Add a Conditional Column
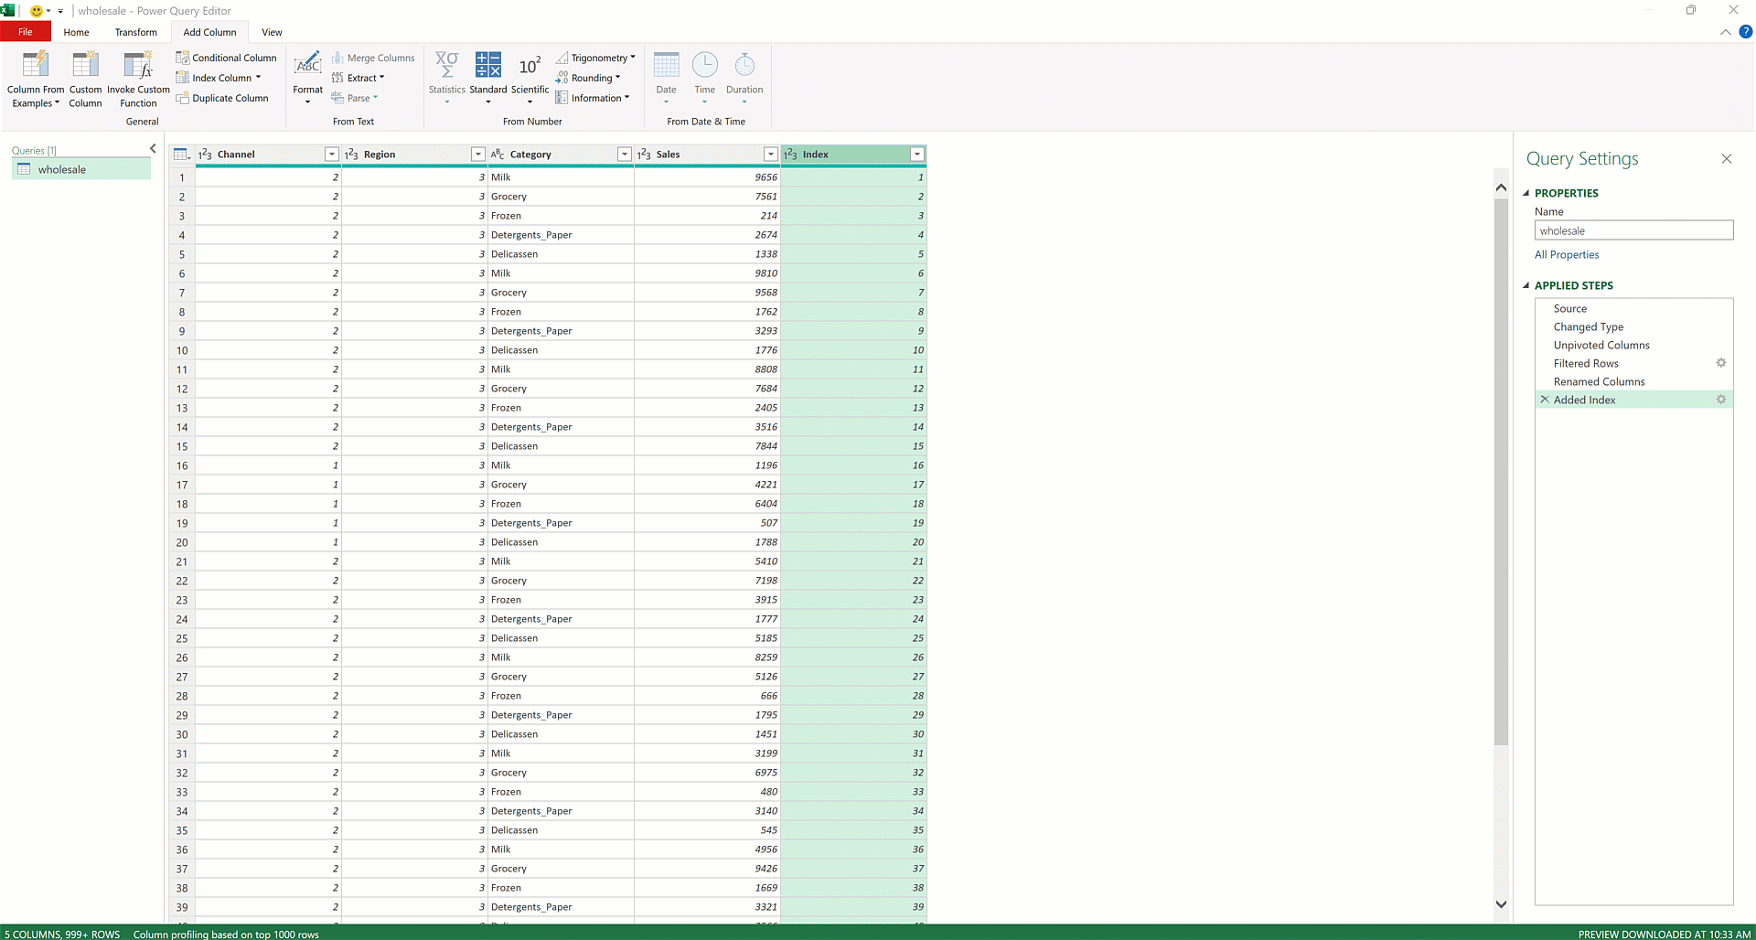This screenshot has height=940, width=1756. [x=227, y=57]
